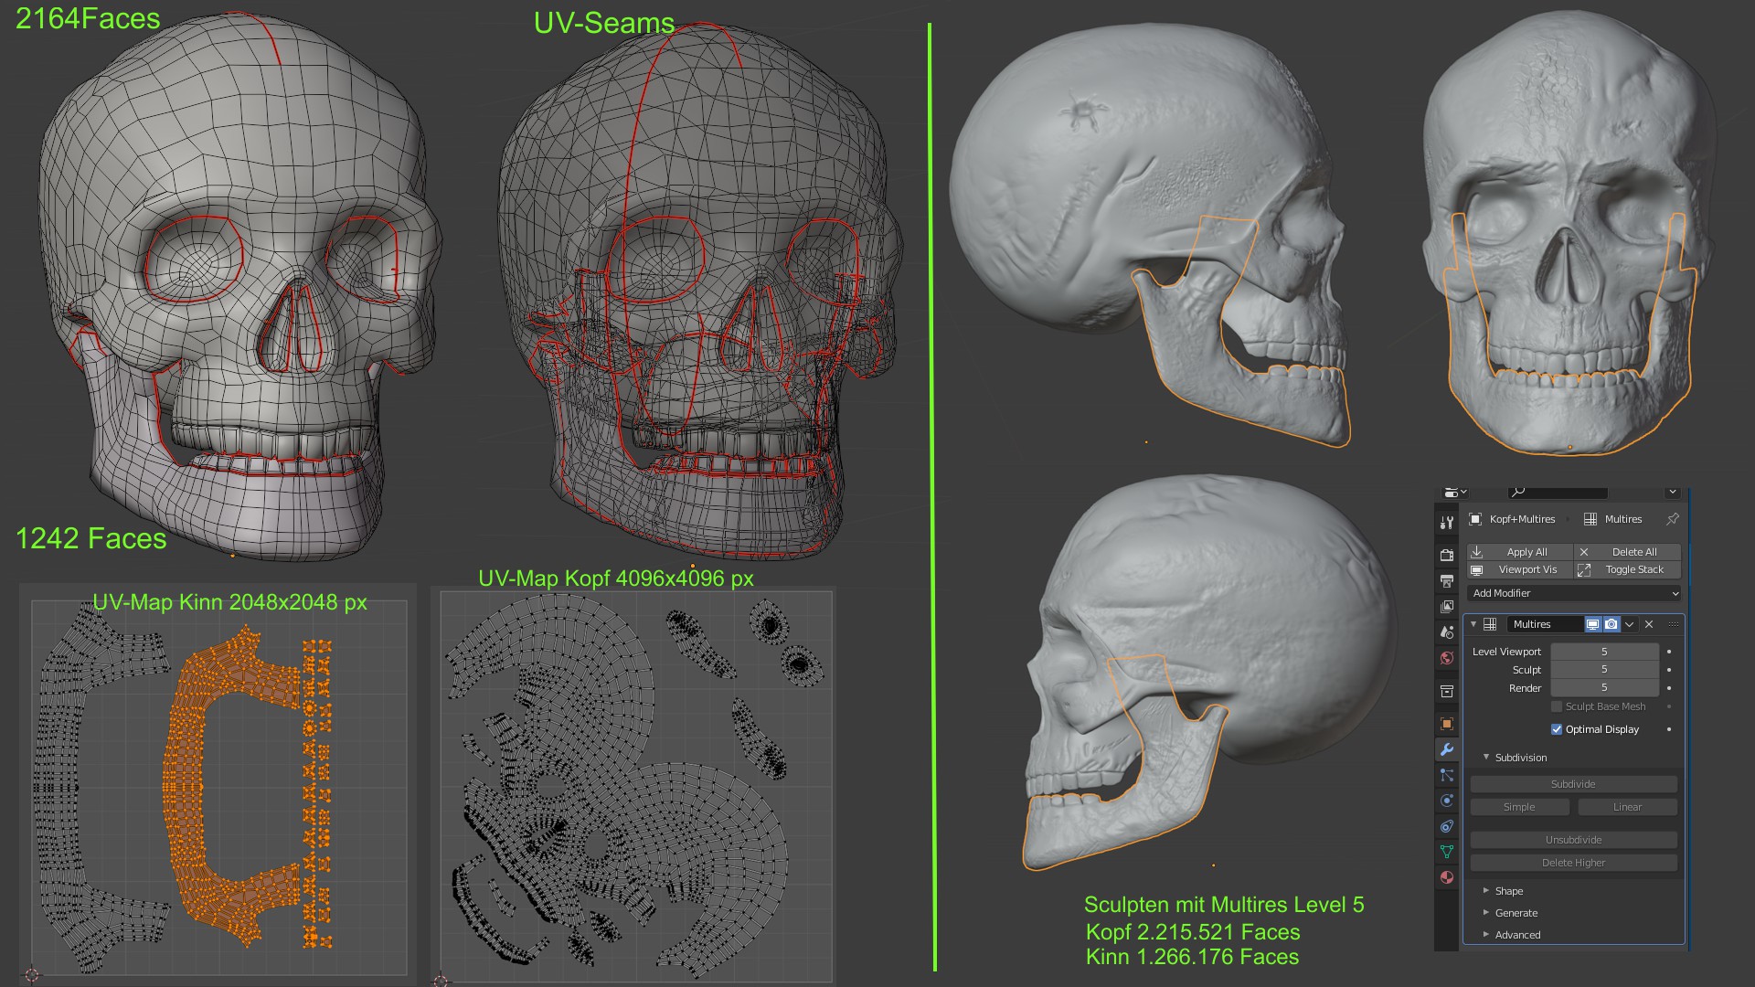Screen dimensions: 1755x987
Task: Open the Object Data mesh tab
Action: tap(1446, 852)
